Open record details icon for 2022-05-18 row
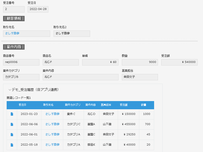Image resolution: width=203 pixels, height=152 pixels. pyautogui.click(x=12, y=145)
